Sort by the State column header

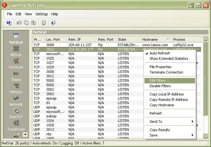128,39
